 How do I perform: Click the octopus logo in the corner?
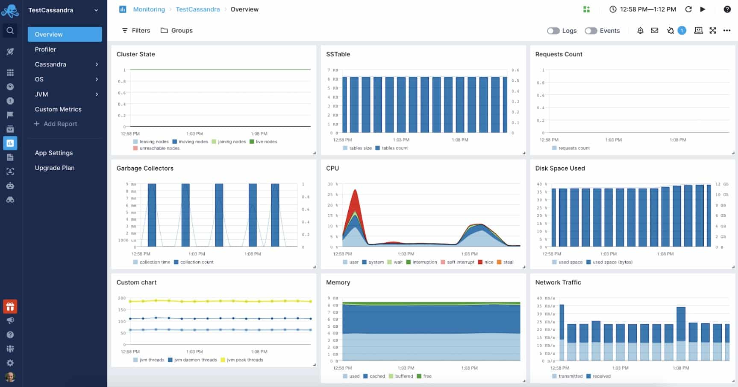(10, 10)
